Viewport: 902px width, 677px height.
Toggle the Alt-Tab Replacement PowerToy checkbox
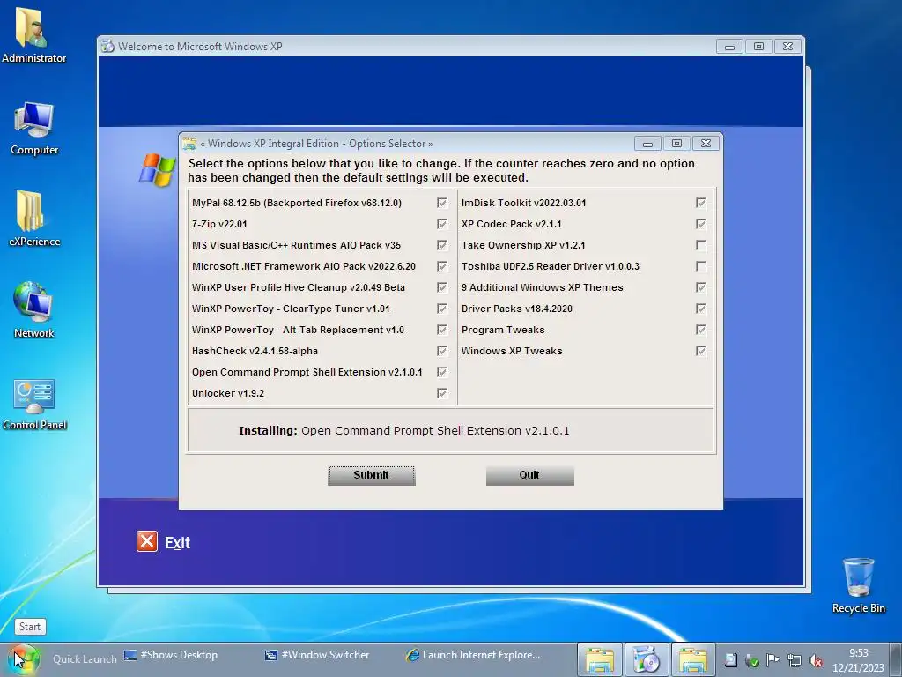(442, 330)
